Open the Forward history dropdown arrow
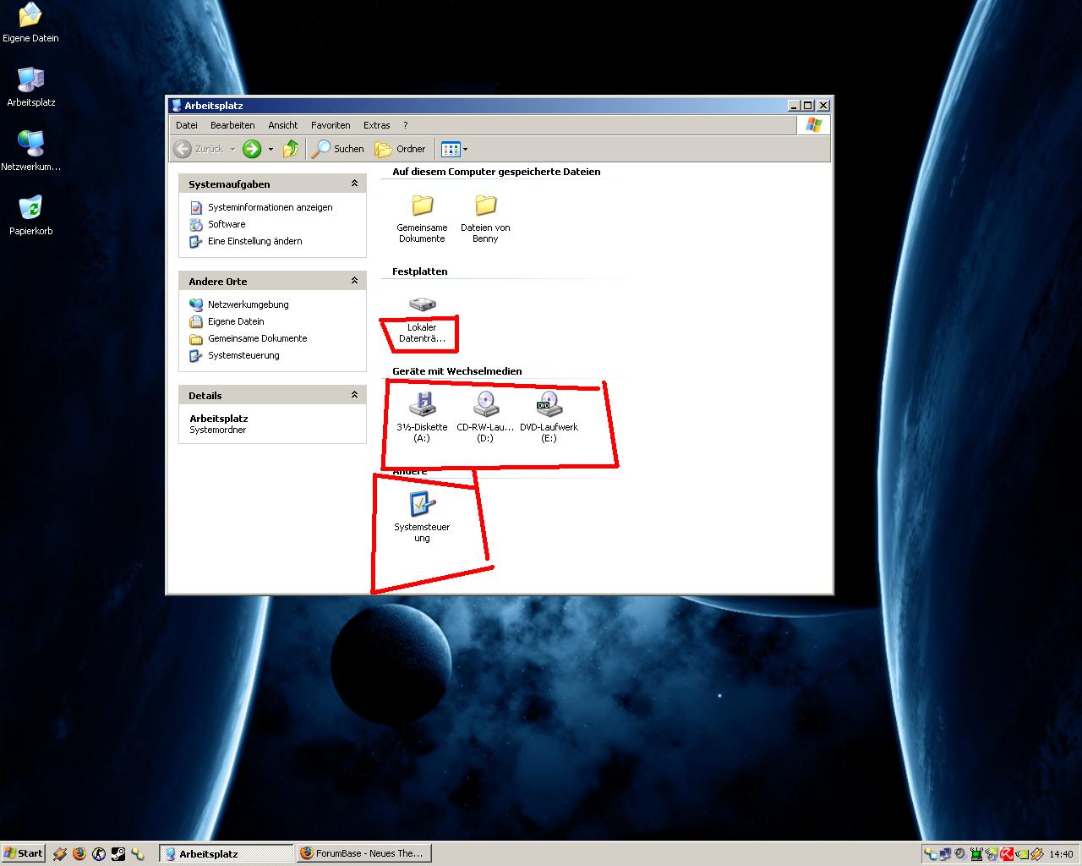 (x=270, y=149)
